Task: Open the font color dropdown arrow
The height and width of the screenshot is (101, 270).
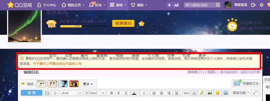Action: [139, 93]
